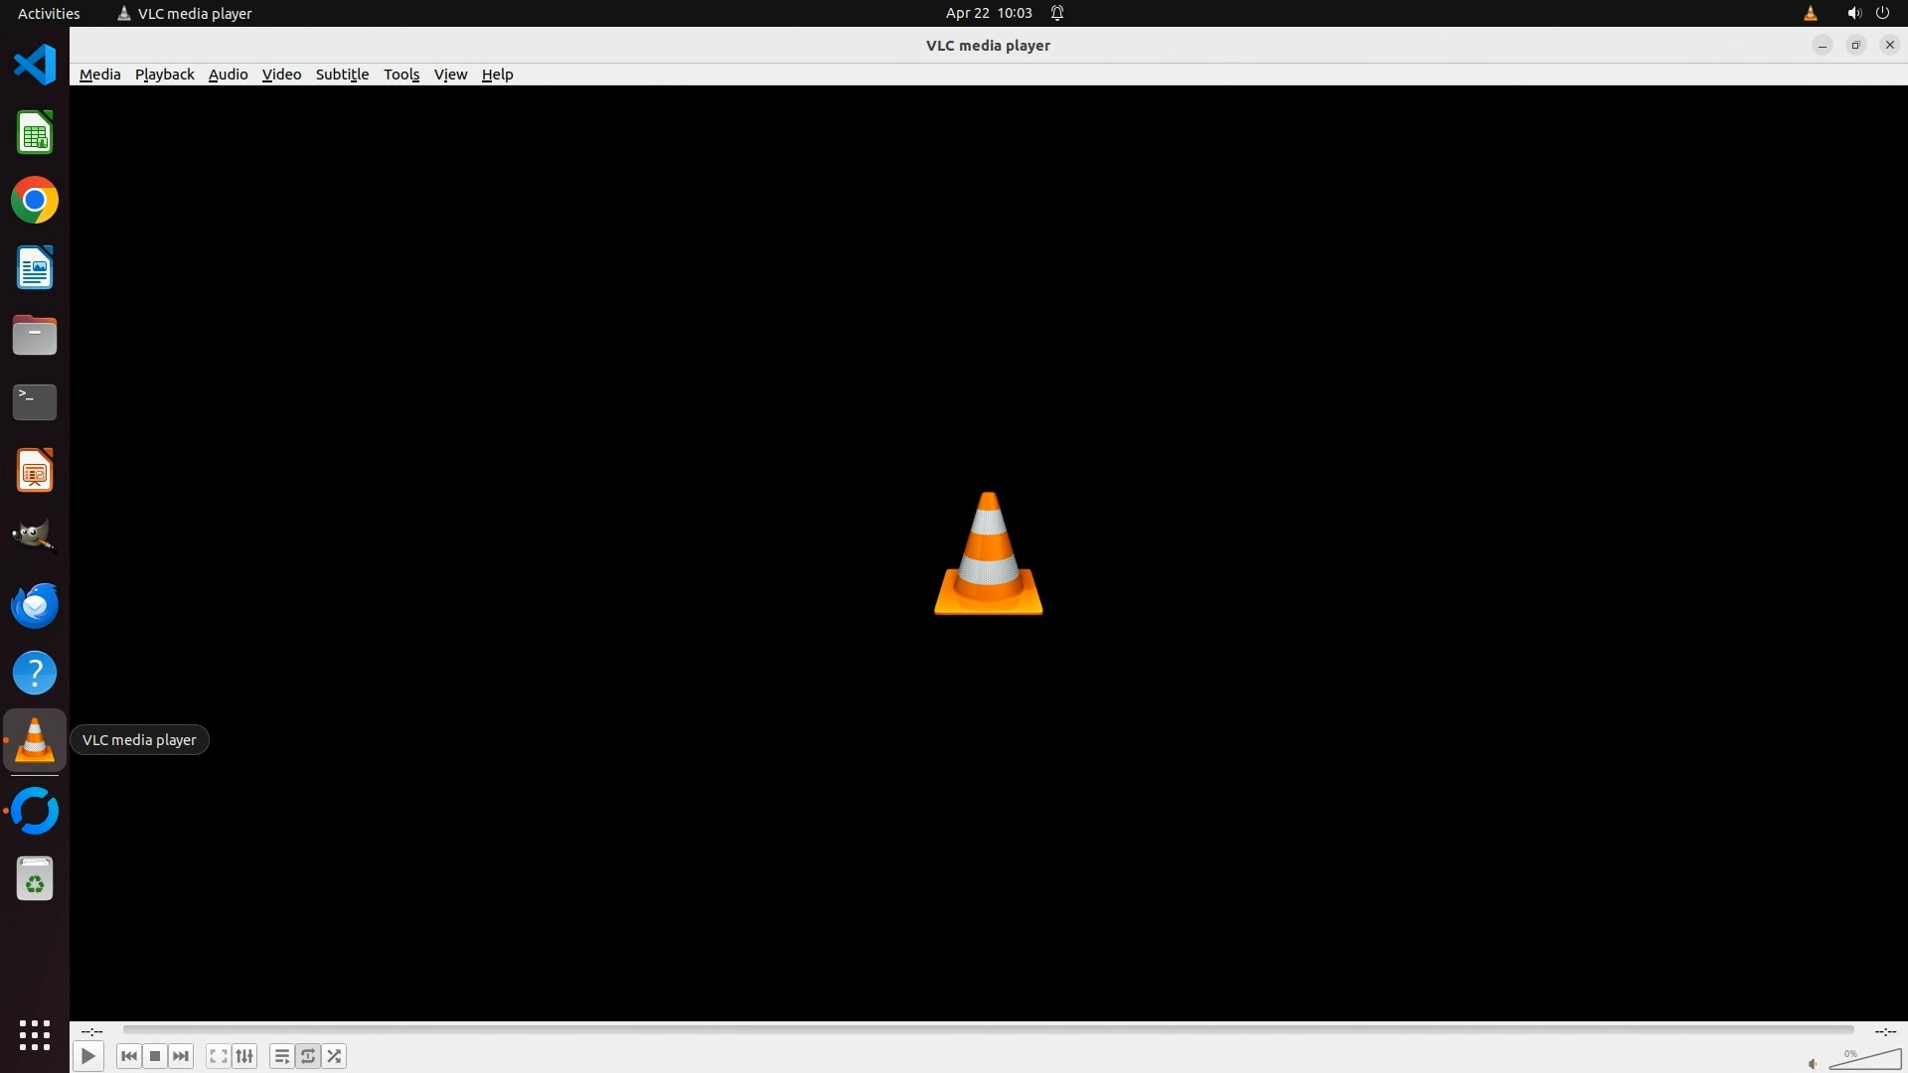The width and height of the screenshot is (1908, 1073).
Task: Open the Playback menu
Action: click(164, 75)
